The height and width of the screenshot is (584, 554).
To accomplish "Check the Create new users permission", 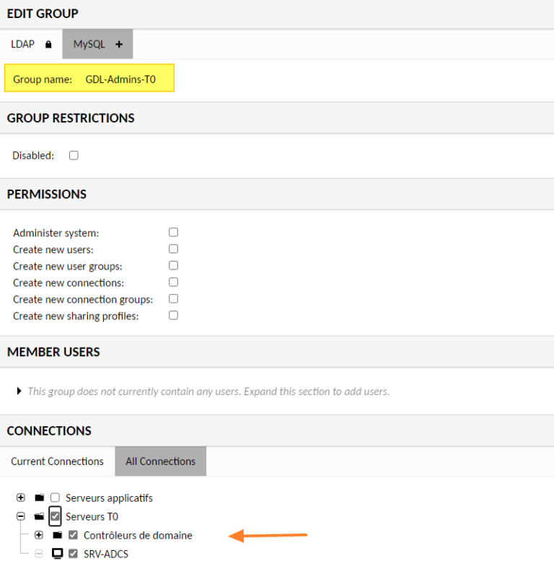I will pos(172,249).
